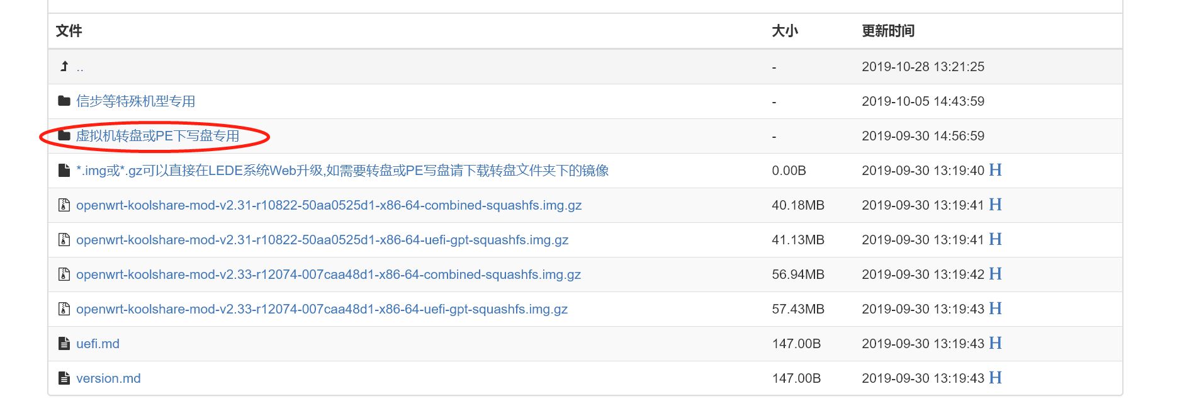
Task: Click the 57.43MB size value
Action: [x=798, y=309]
